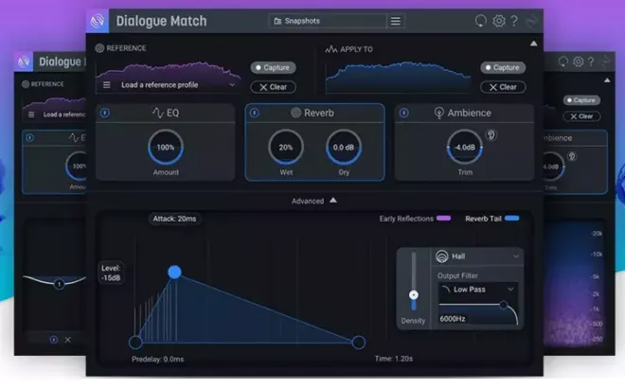625x389 pixels.
Task: Click the REFERENCE section icon
Action: click(x=99, y=48)
